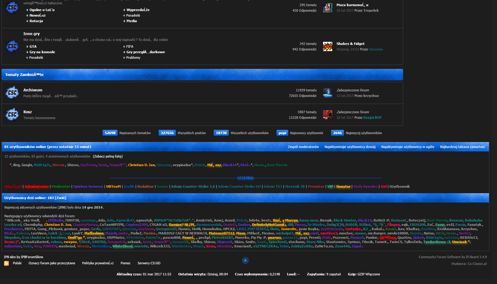The width and height of the screenshot is (497, 284).
Task: Go to the FIFA subforum
Action: (131, 46)
